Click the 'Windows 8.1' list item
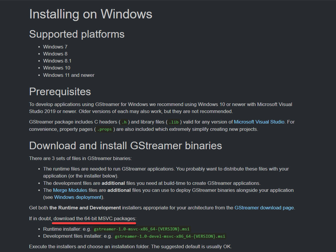 [x=57, y=61]
